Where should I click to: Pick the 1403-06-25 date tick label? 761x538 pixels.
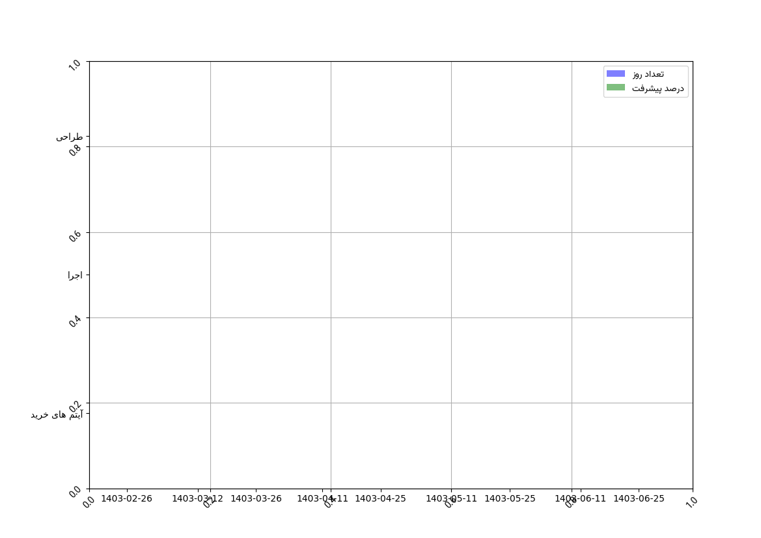point(639,499)
